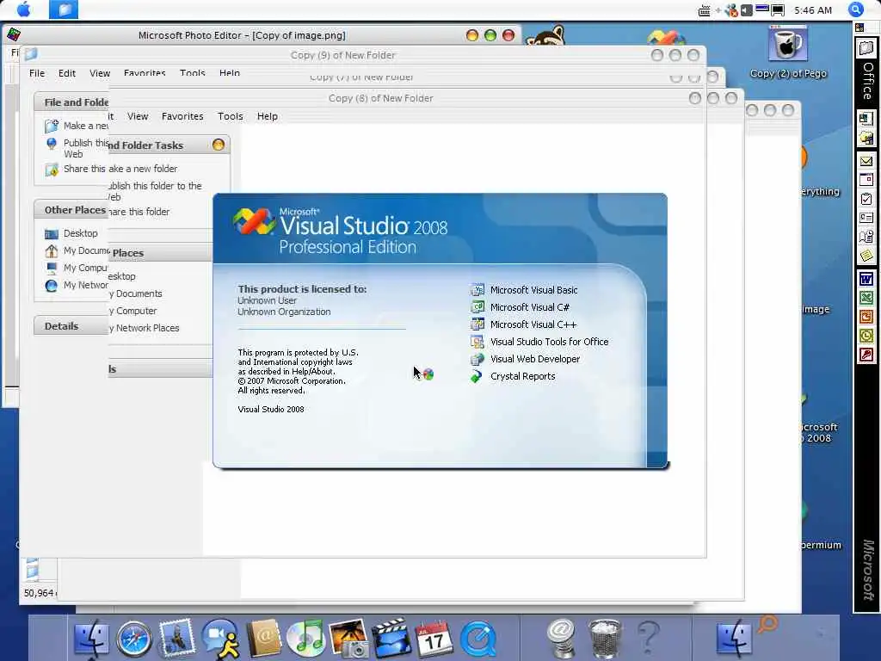Open Edit menu in Copy (9) window
The image size is (881, 661).
coord(67,73)
